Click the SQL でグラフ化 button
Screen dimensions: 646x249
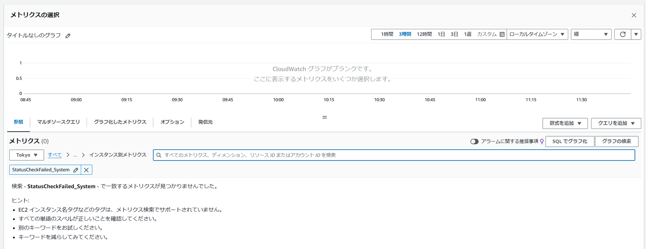[570, 141]
